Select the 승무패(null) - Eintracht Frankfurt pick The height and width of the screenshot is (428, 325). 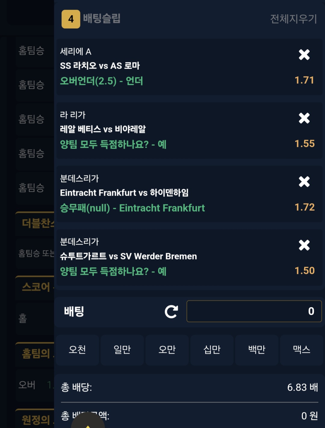[x=132, y=208]
